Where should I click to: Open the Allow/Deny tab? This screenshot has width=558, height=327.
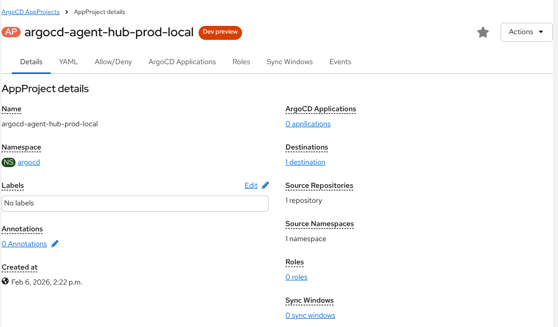[113, 62]
